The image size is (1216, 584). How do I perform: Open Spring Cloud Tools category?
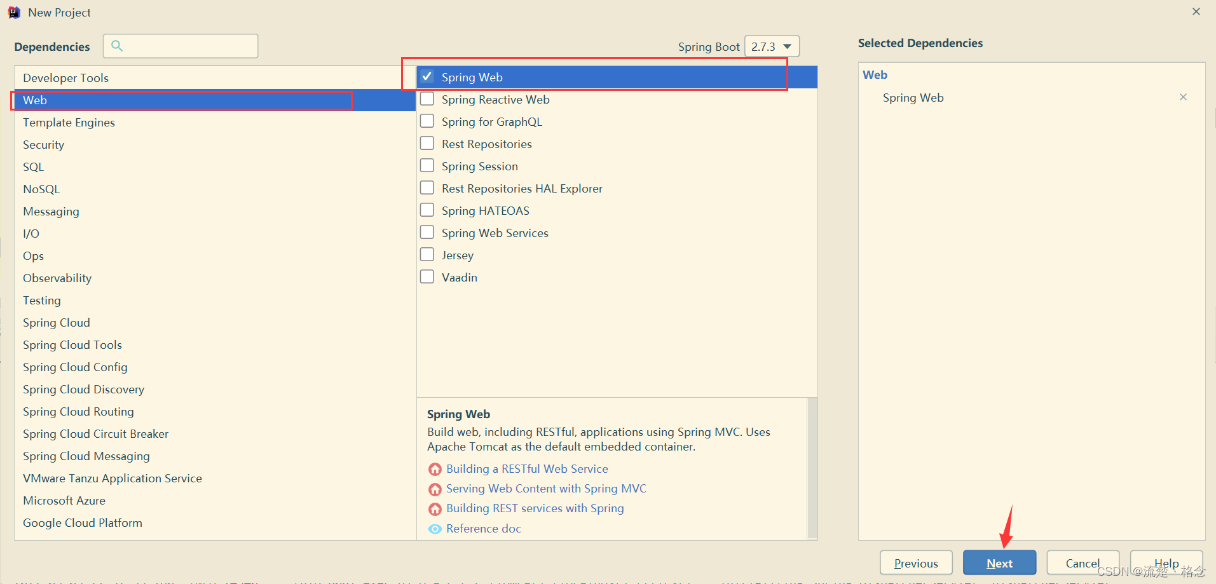(215, 344)
